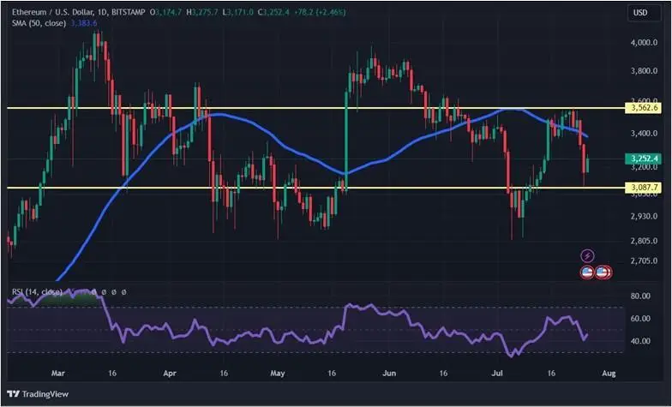This screenshot has height=407, width=672.
Task: Click the purple RSI line
Action: pyautogui.click(x=257, y=336)
